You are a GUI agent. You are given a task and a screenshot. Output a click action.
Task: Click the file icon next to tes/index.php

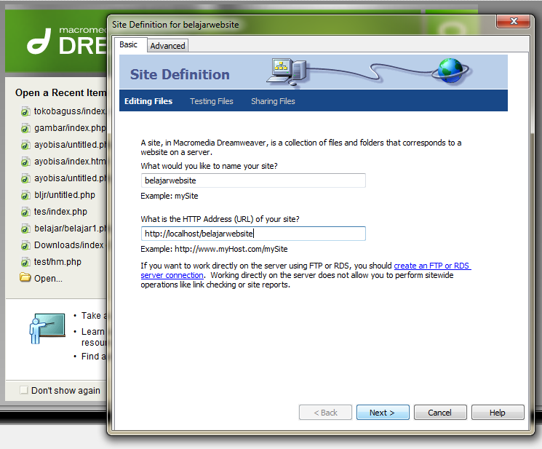tap(25, 212)
